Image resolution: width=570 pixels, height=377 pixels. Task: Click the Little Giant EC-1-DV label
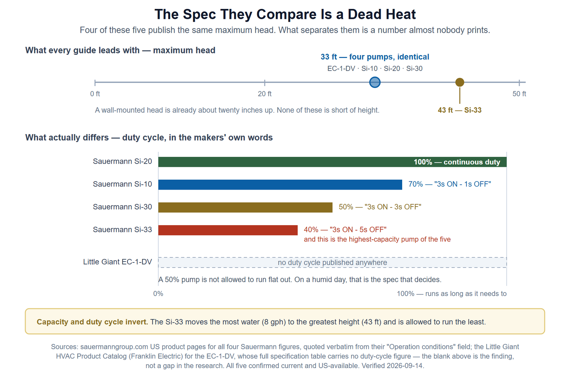pyautogui.click(x=117, y=262)
